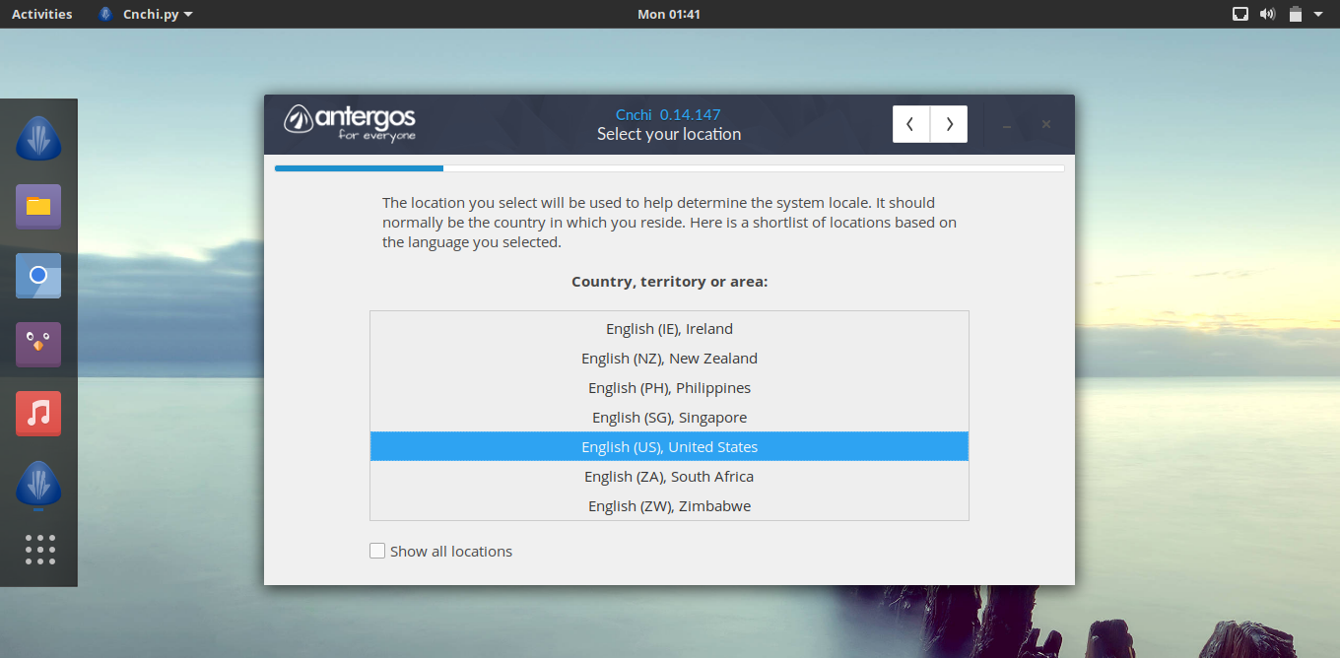Close the Cnchi installer window
The height and width of the screenshot is (658, 1340).
point(1046,124)
